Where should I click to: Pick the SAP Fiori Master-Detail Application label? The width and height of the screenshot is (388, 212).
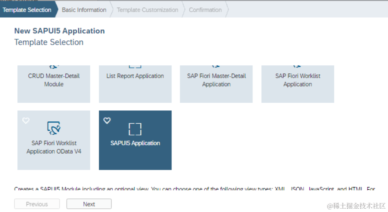click(216, 80)
